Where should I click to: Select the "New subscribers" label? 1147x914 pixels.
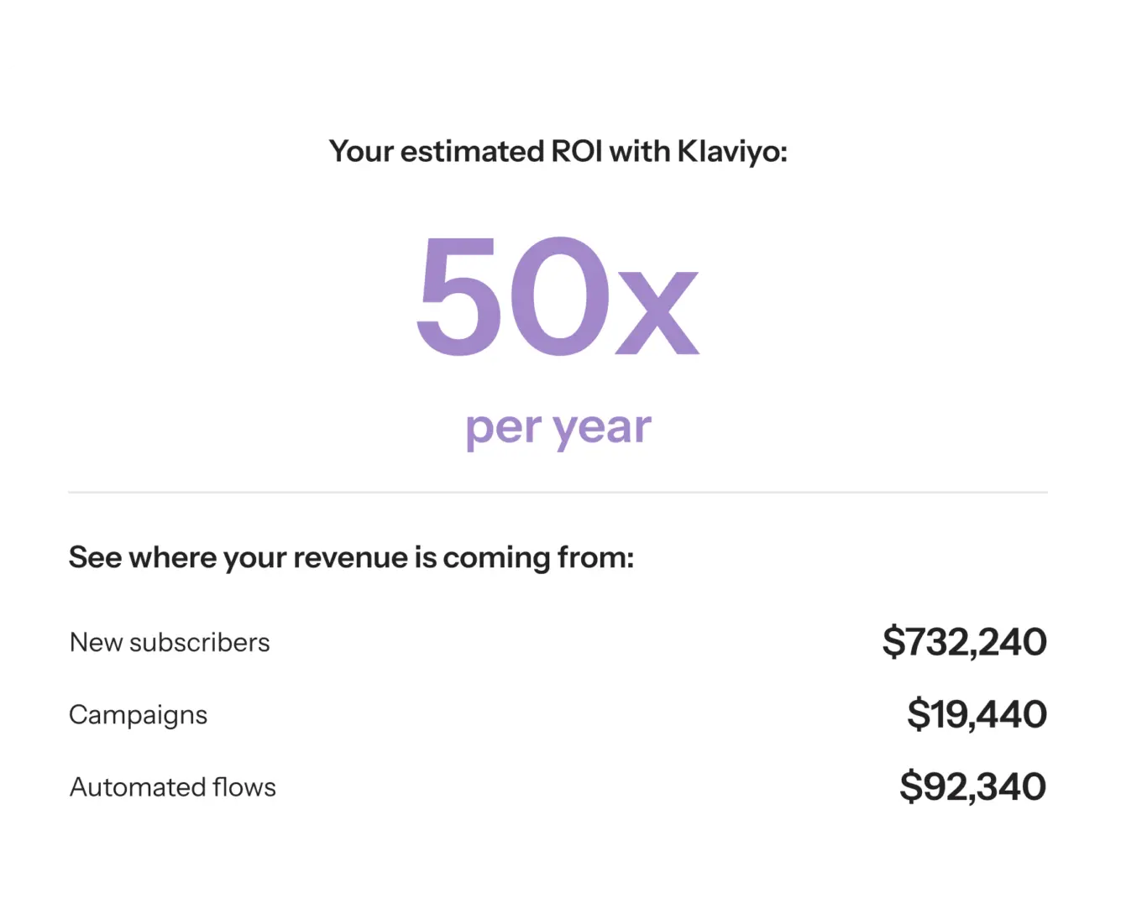click(170, 643)
